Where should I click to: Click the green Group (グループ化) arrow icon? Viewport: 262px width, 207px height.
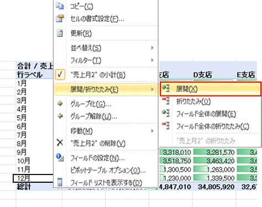tap(60, 103)
